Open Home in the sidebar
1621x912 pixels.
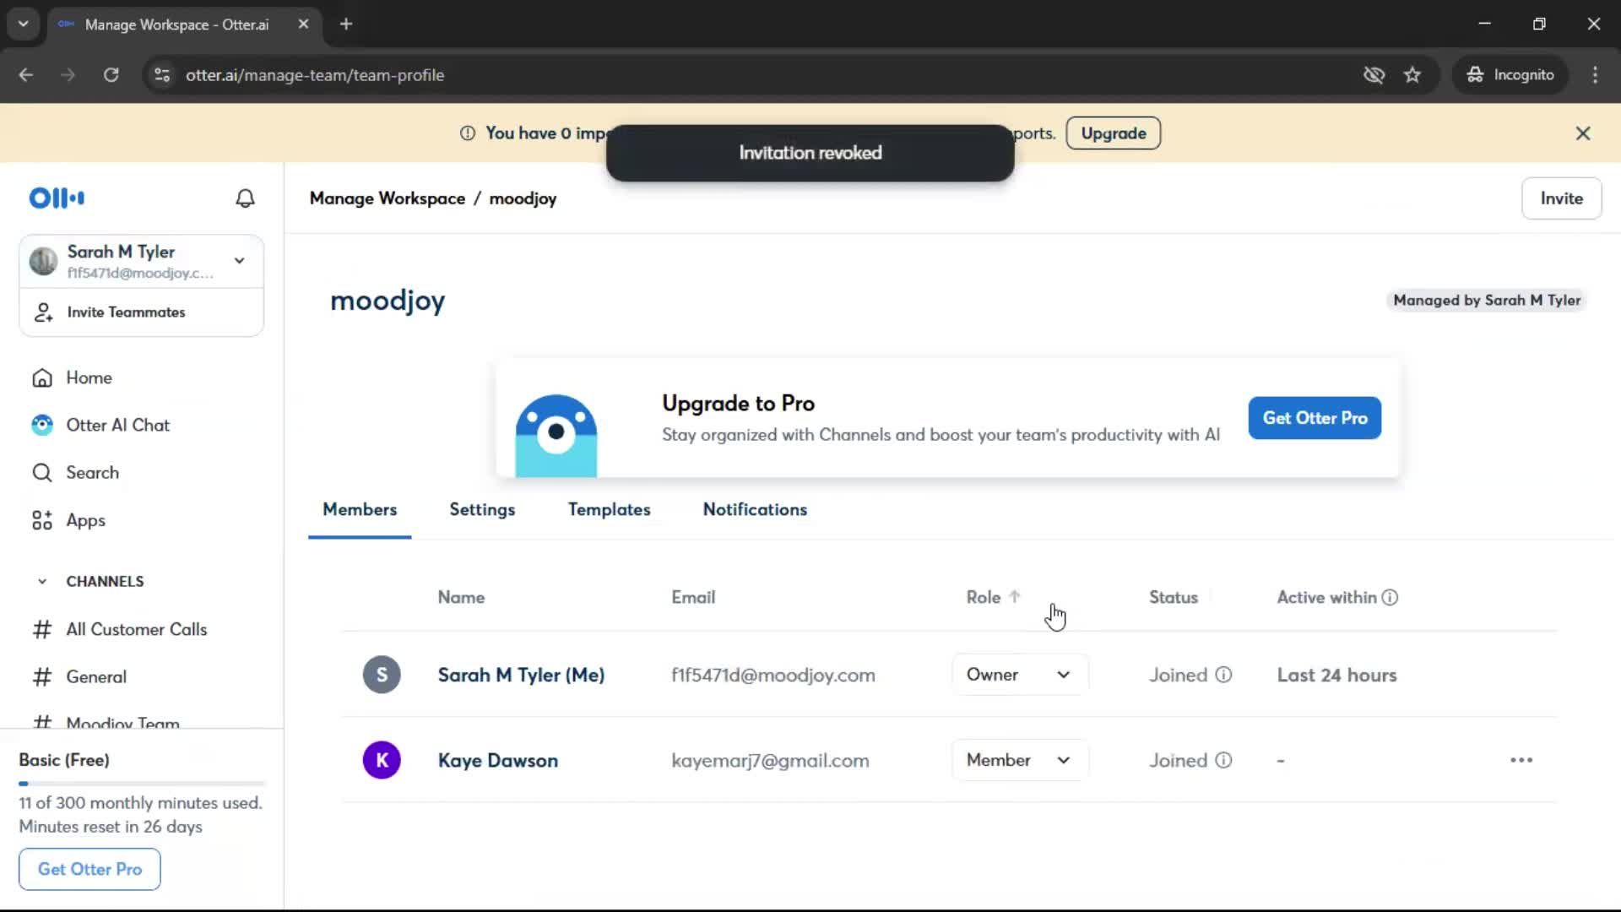pyautogui.click(x=89, y=378)
